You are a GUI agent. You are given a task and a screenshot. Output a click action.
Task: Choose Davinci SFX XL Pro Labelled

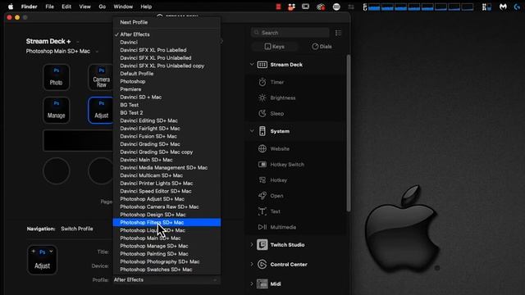[167, 50]
